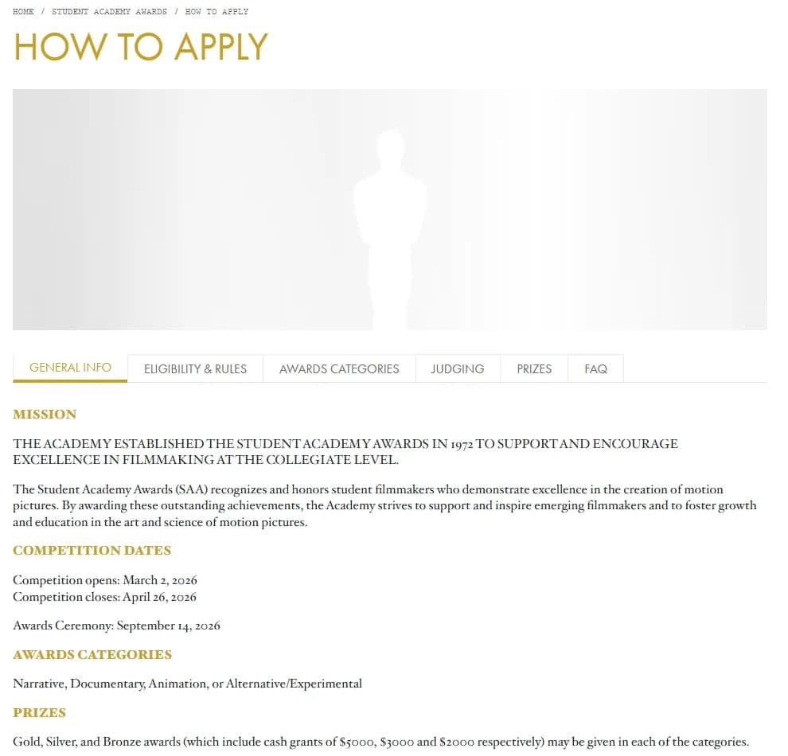Click the HOW TO APPLY page title
788x756 pixels.
[x=141, y=47]
